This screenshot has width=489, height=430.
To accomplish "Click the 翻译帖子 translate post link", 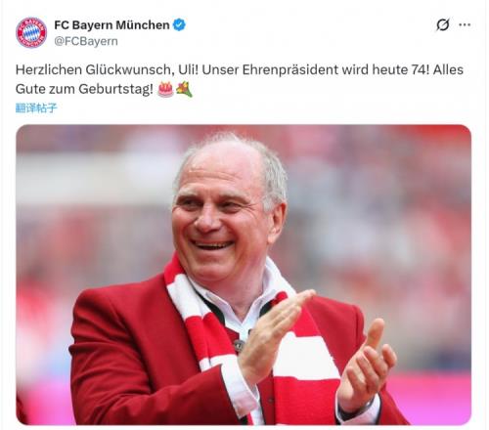I will click(36, 107).
